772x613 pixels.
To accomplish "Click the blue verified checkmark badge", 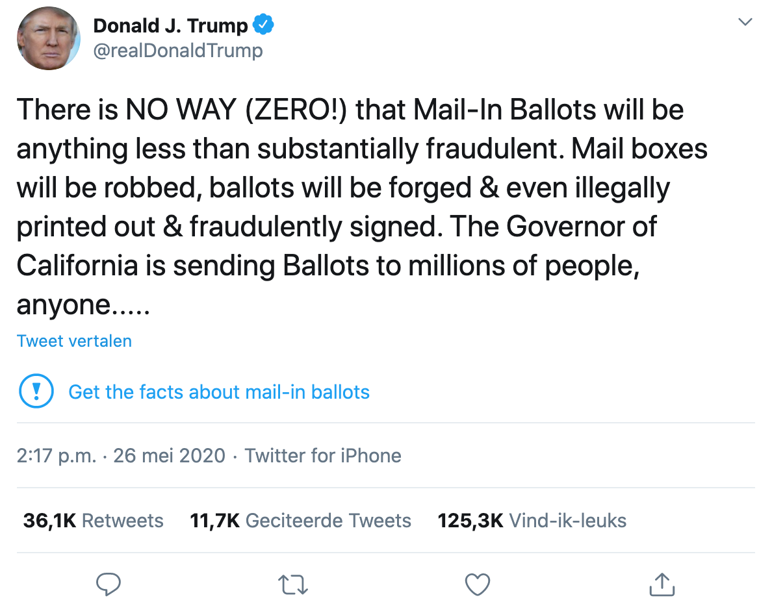I will [x=263, y=26].
